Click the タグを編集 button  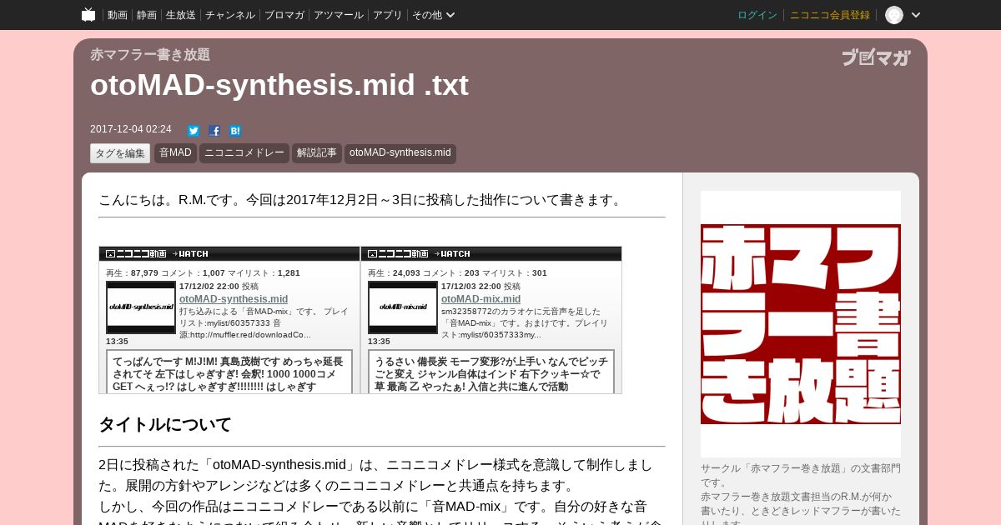tap(120, 153)
